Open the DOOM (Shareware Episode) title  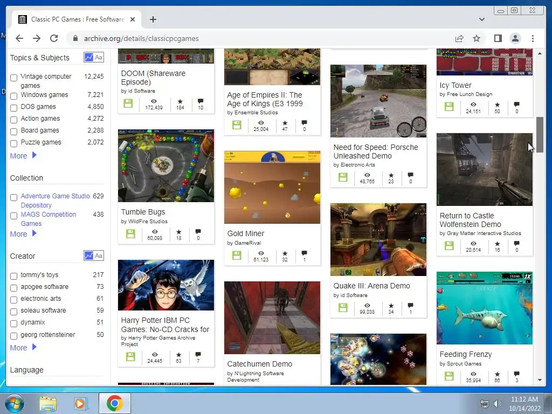153,78
